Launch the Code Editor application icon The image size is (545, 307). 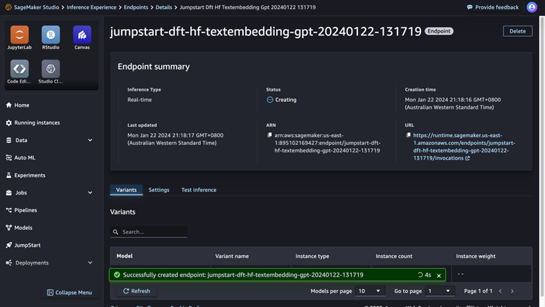coord(19,69)
